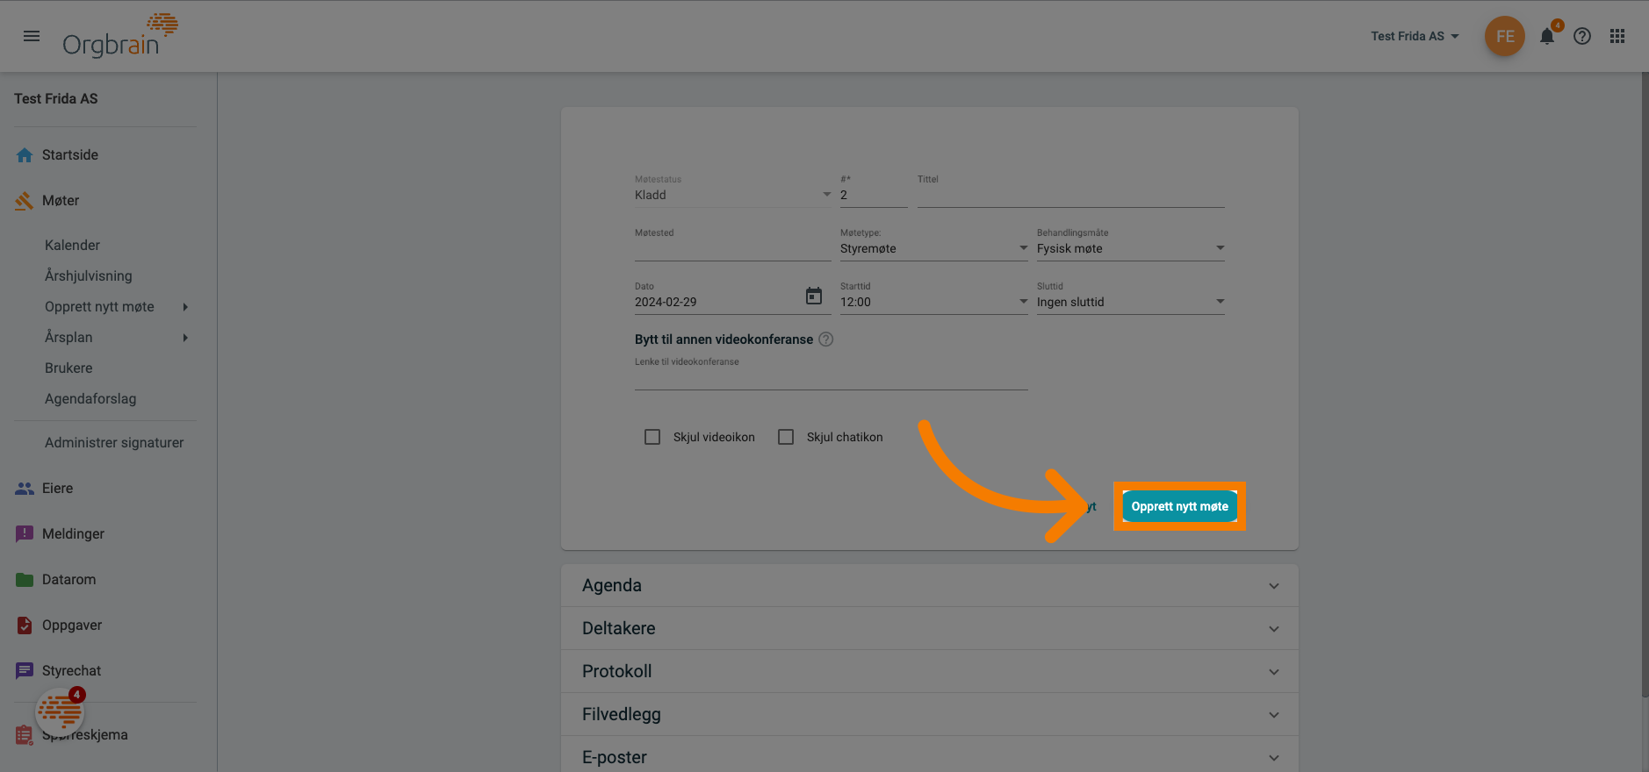Open Datarom in sidebar
The height and width of the screenshot is (772, 1649).
(69, 580)
